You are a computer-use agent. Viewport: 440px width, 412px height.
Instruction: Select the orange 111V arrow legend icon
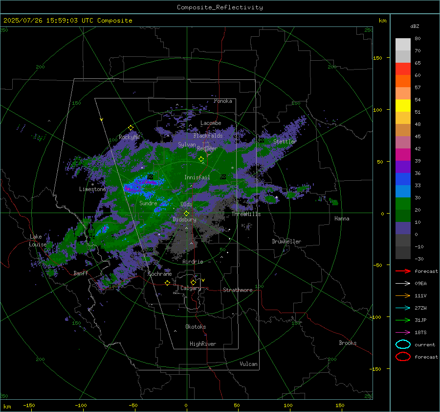(403, 295)
